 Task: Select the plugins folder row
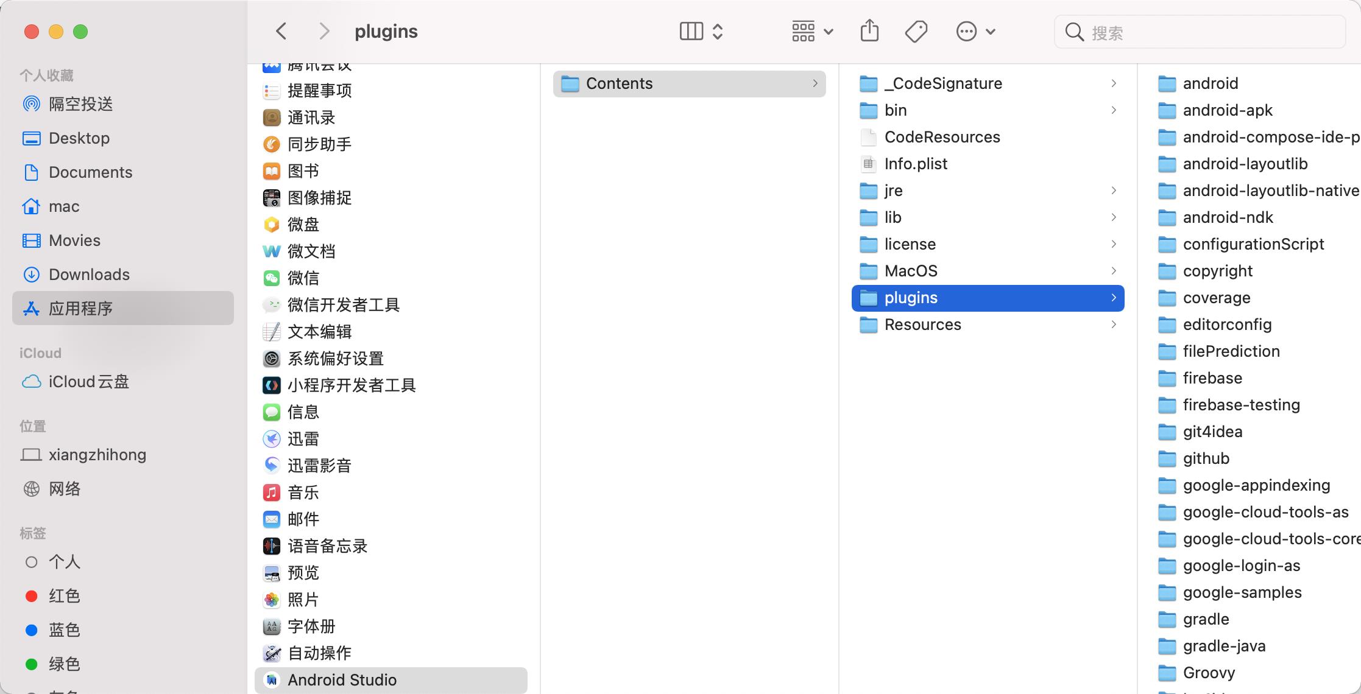pyautogui.click(x=988, y=298)
